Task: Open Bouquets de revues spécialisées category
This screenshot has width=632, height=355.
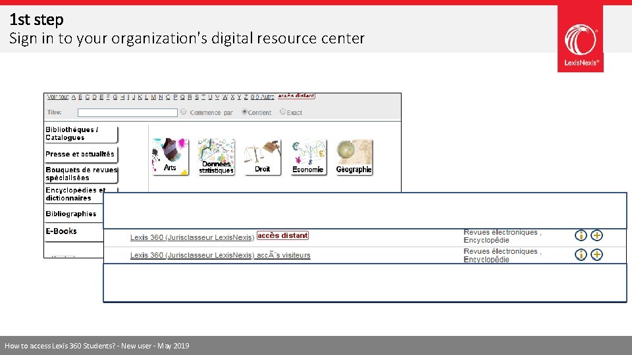Action: point(81,174)
